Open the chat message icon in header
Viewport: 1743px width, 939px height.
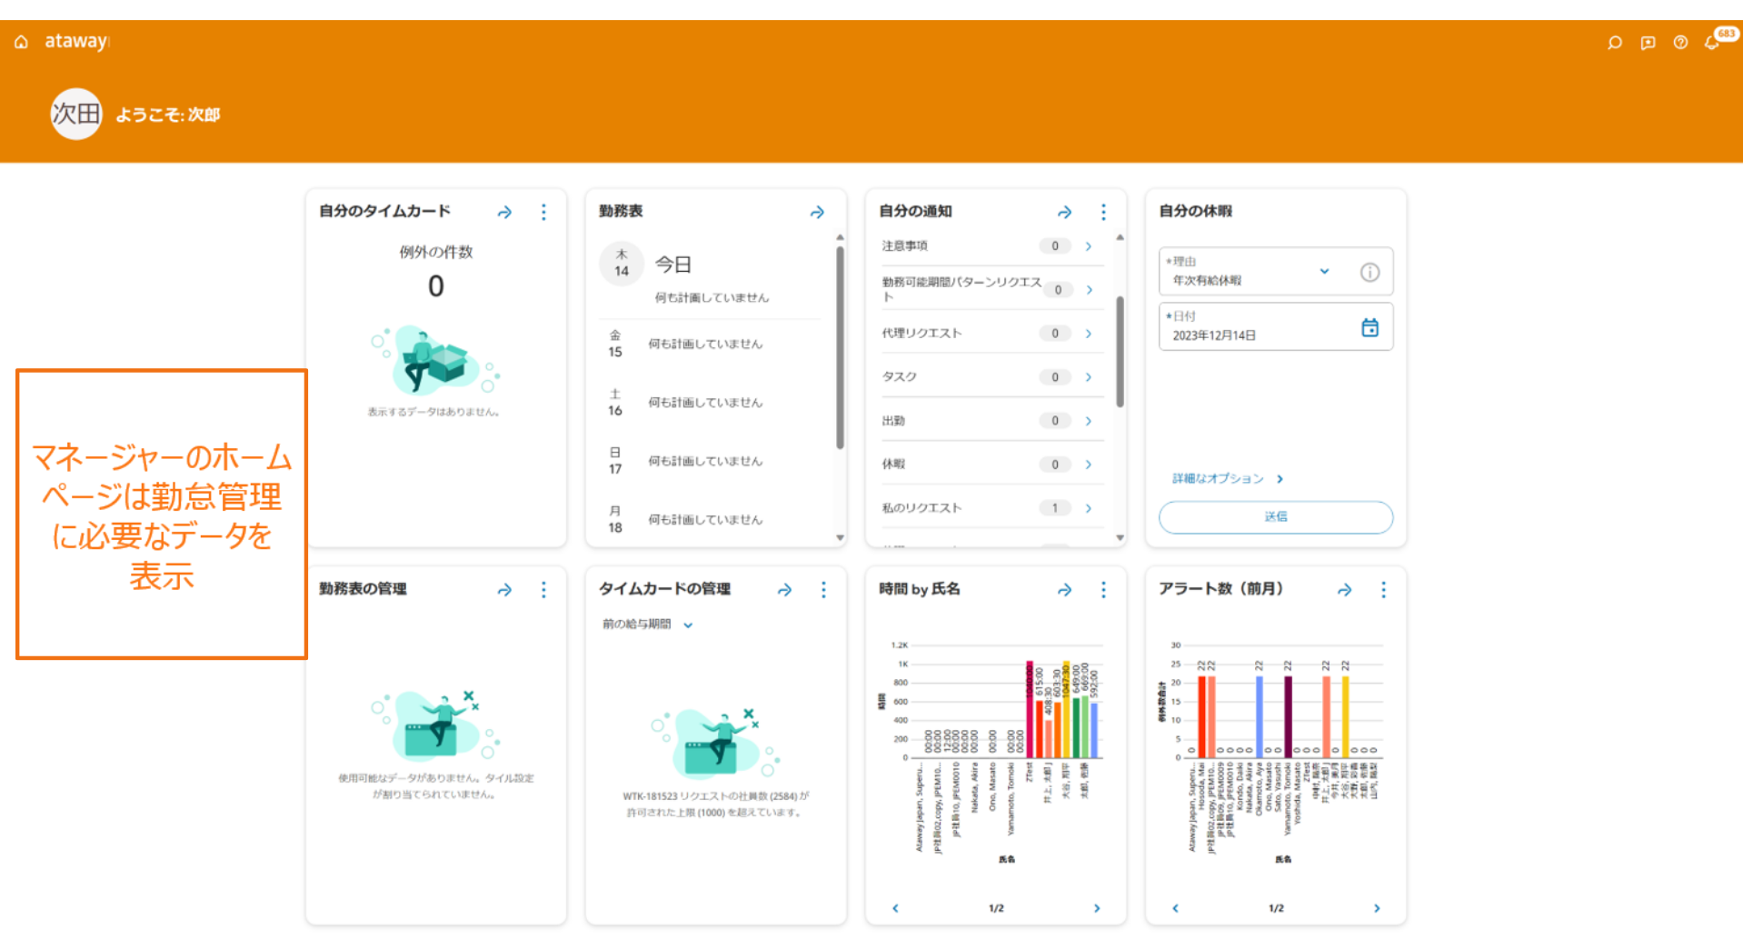1647,43
